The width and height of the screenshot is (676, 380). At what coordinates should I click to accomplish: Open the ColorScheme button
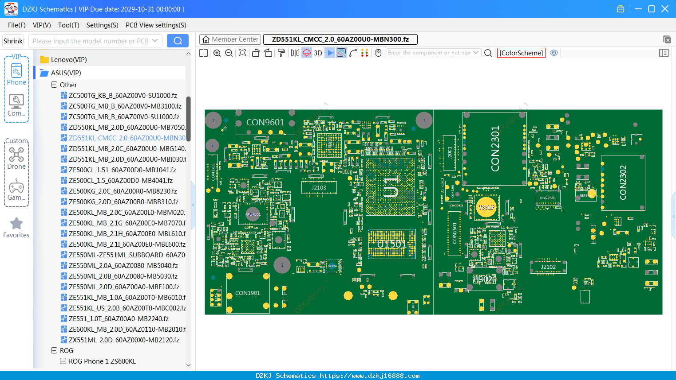(x=521, y=53)
